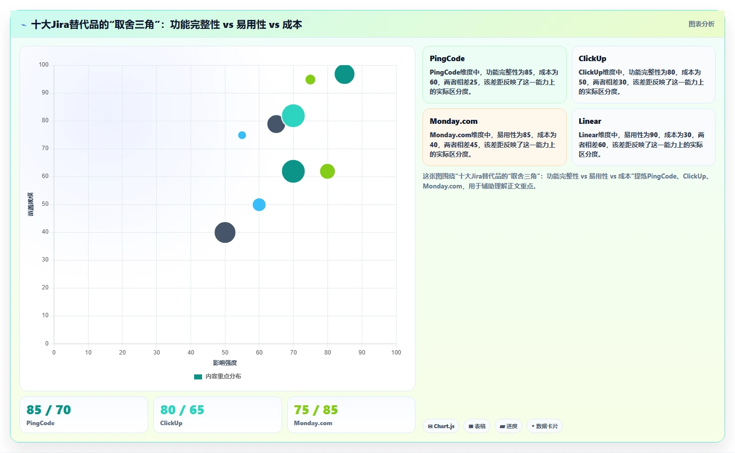Click the PingCode label under 85 / 70

coord(40,423)
